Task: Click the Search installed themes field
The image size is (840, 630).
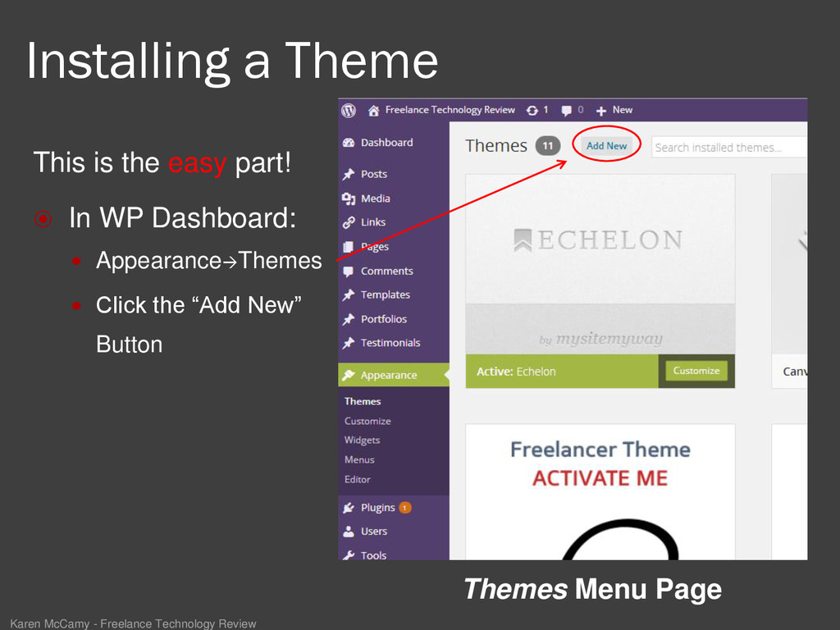Action: point(728,148)
